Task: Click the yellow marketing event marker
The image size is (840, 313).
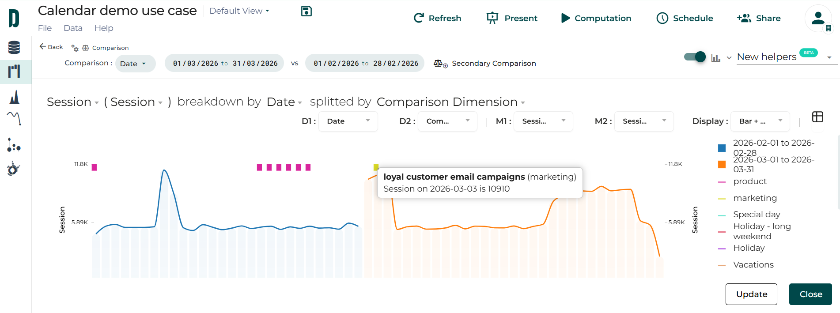Action: tap(376, 167)
